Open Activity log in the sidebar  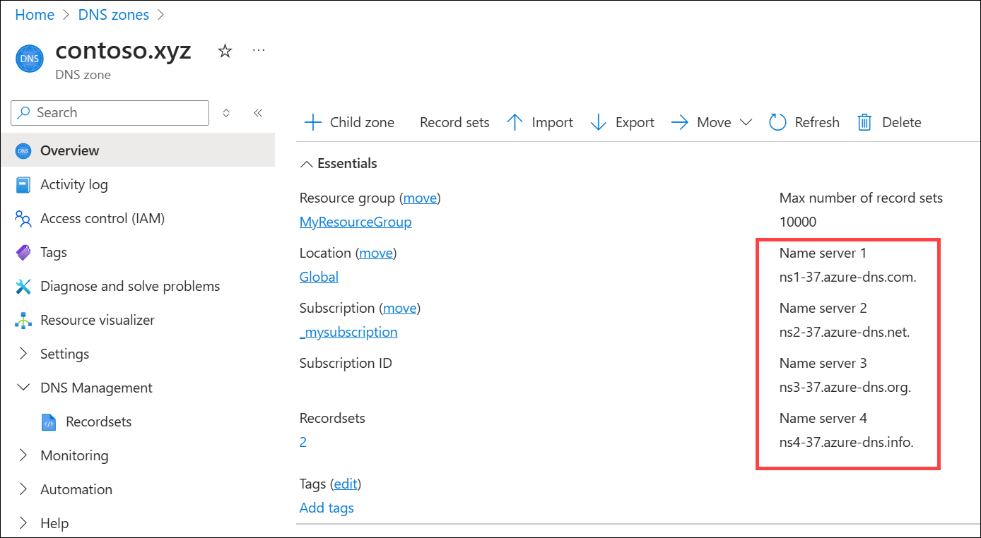[74, 184]
